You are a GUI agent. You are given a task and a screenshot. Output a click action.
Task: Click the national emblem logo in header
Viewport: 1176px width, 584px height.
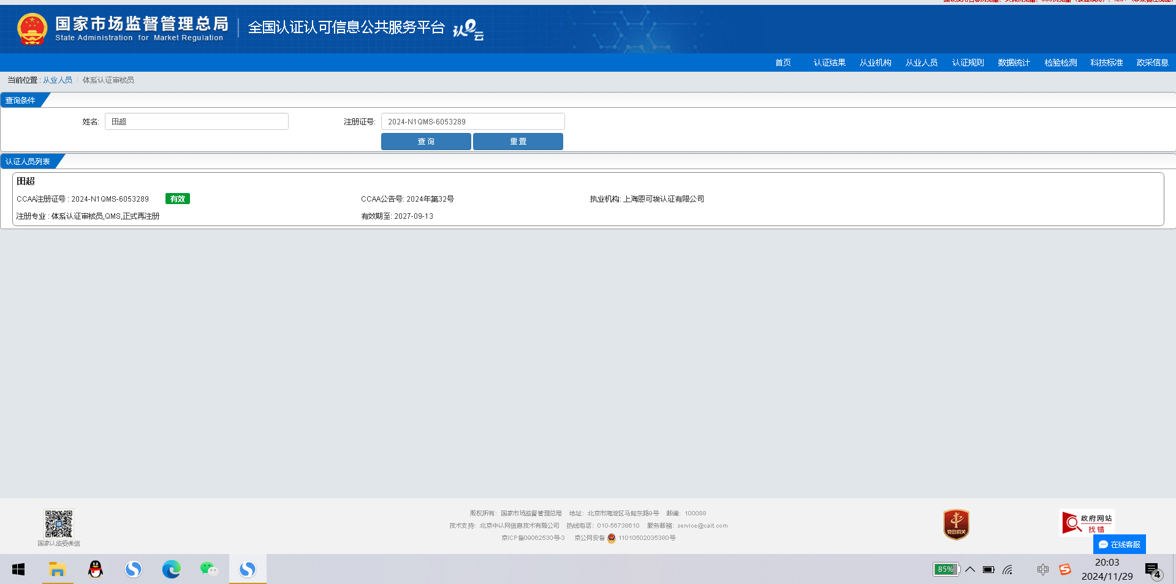click(x=32, y=29)
